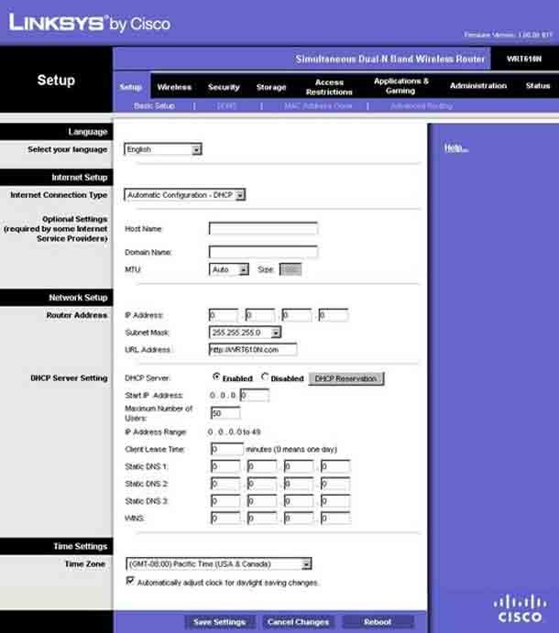Click the third octet of WINS

tap(299, 518)
